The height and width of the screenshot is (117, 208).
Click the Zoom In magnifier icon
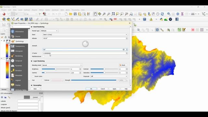coord(104,14)
